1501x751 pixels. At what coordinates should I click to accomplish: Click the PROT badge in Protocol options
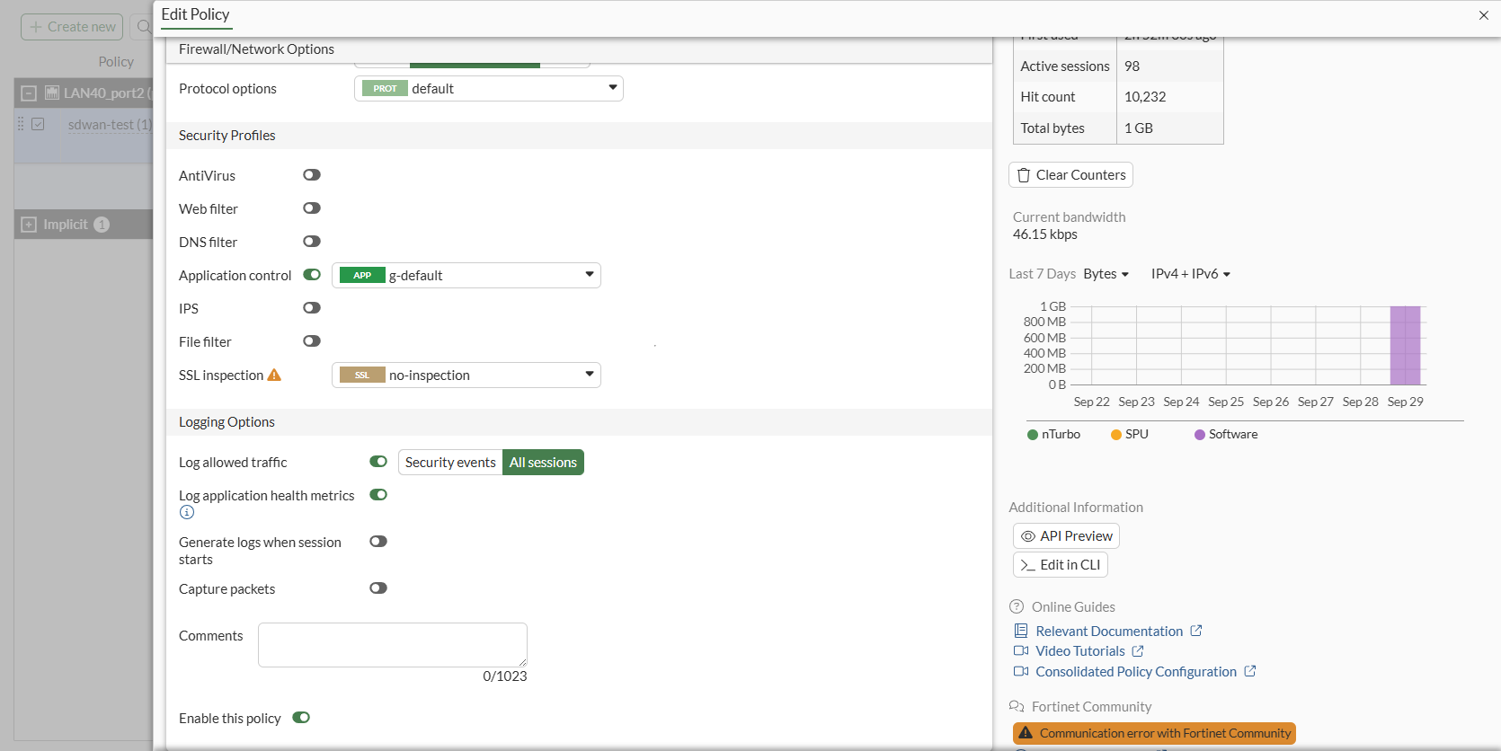pyautogui.click(x=385, y=88)
